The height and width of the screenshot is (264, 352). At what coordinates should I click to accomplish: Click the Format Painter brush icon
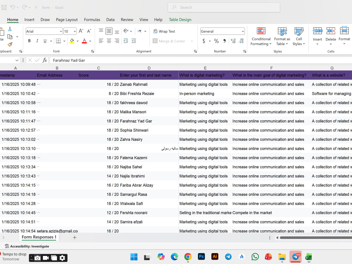coord(10,45)
